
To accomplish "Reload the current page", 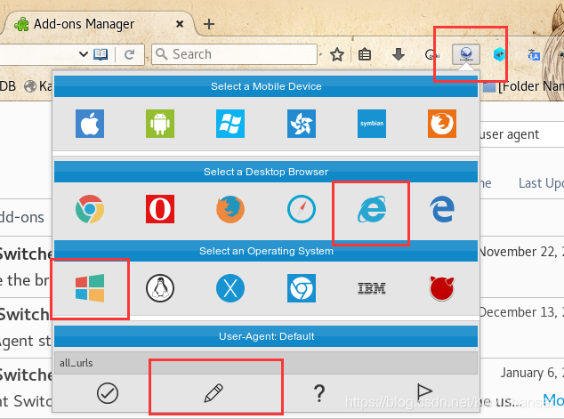I will [129, 54].
